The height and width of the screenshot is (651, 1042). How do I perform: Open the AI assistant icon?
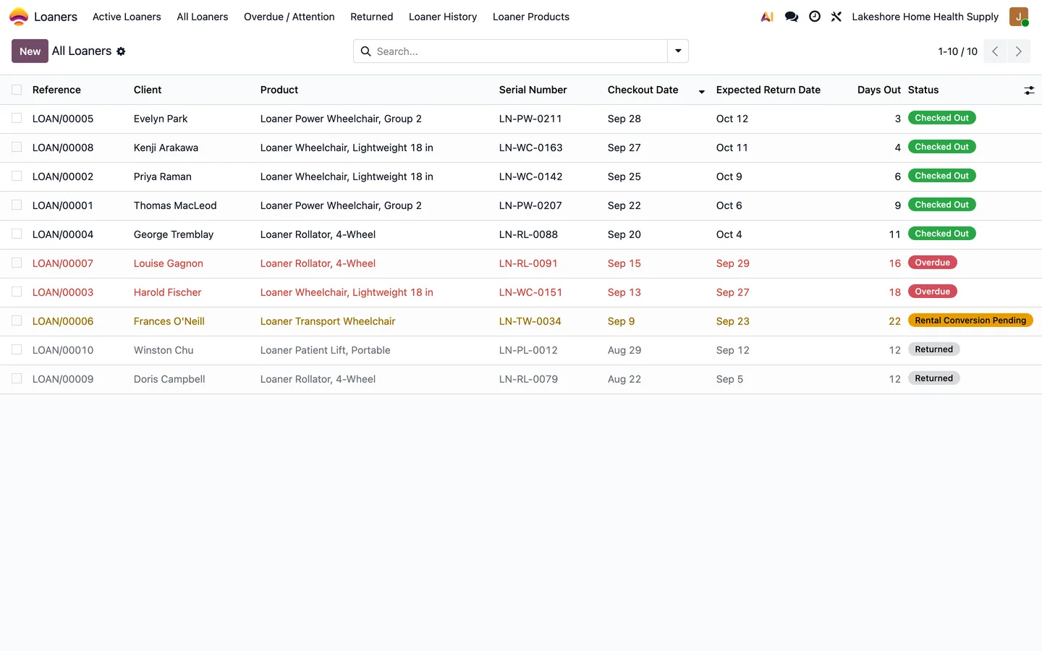(767, 17)
